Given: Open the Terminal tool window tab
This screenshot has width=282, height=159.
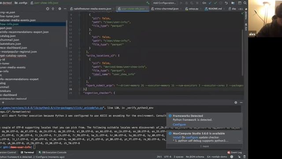Looking at the screenshot, I should (27, 152).
